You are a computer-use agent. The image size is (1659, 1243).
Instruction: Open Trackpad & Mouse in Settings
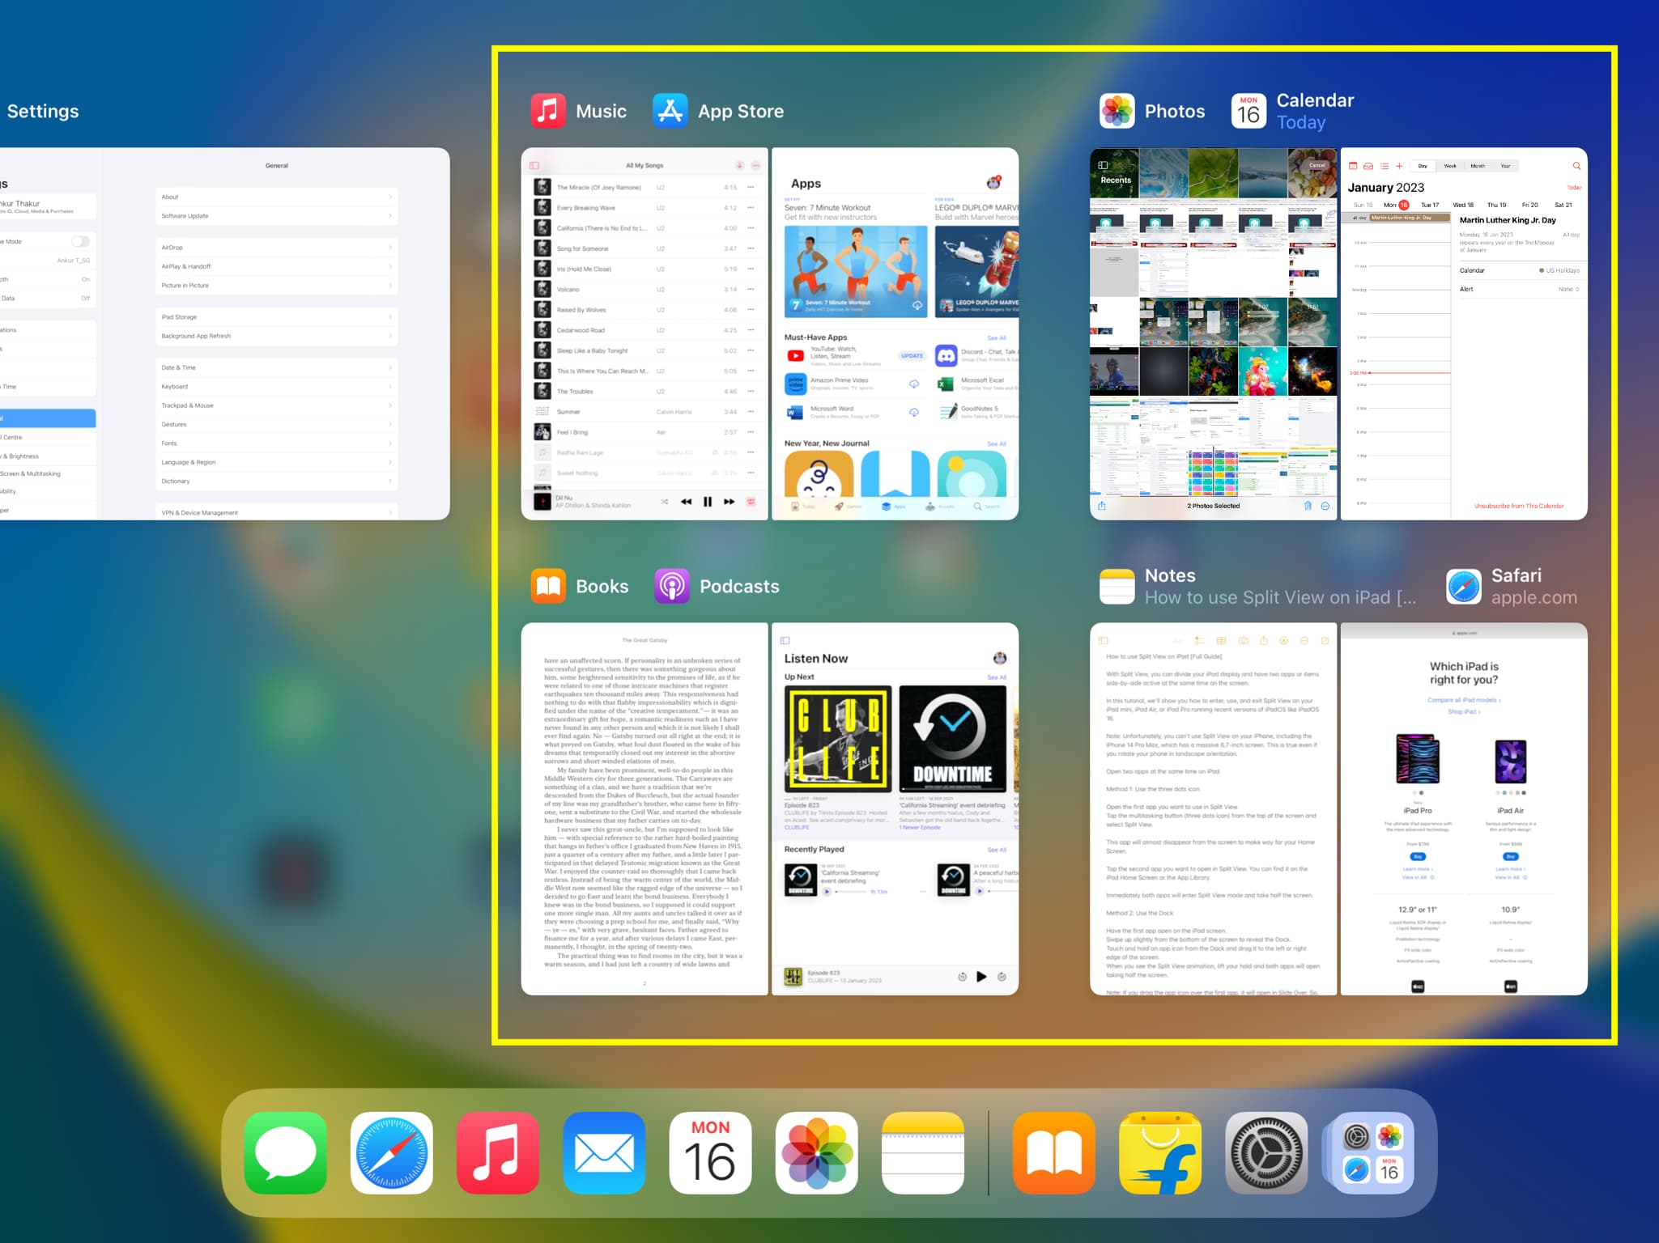coord(276,405)
